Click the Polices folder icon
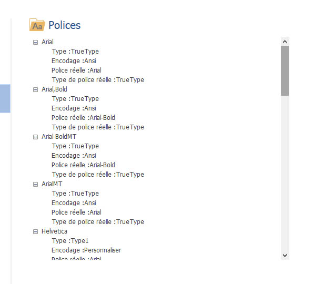This screenshot has height=284, width=323. point(37,25)
